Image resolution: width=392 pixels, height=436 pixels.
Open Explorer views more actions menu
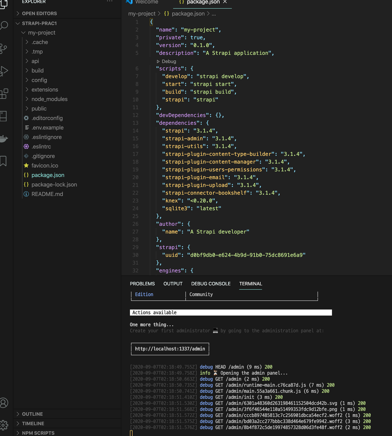[x=110, y=2]
